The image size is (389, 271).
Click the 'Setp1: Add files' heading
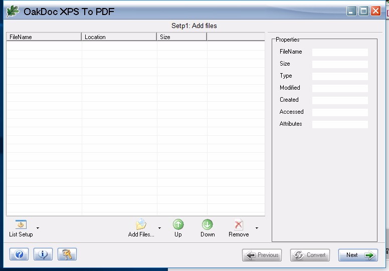(x=194, y=26)
